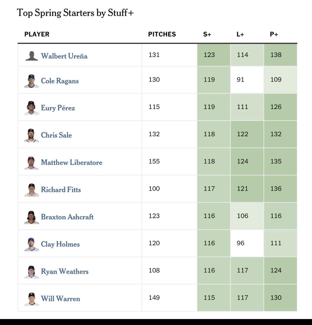
Task: Sort by the S+ column header
Action: tap(207, 34)
